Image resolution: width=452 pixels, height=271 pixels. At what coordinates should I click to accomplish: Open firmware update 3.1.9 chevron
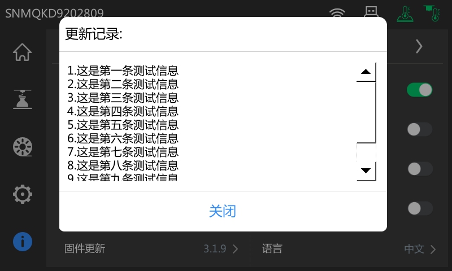click(235, 249)
